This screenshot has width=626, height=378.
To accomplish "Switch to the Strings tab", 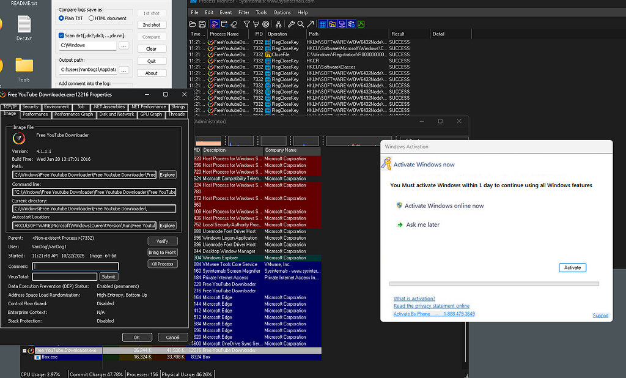I will click(x=178, y=106).
